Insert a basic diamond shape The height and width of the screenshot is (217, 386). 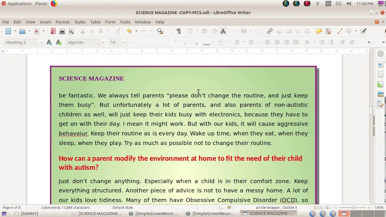(x=349, y=31)
